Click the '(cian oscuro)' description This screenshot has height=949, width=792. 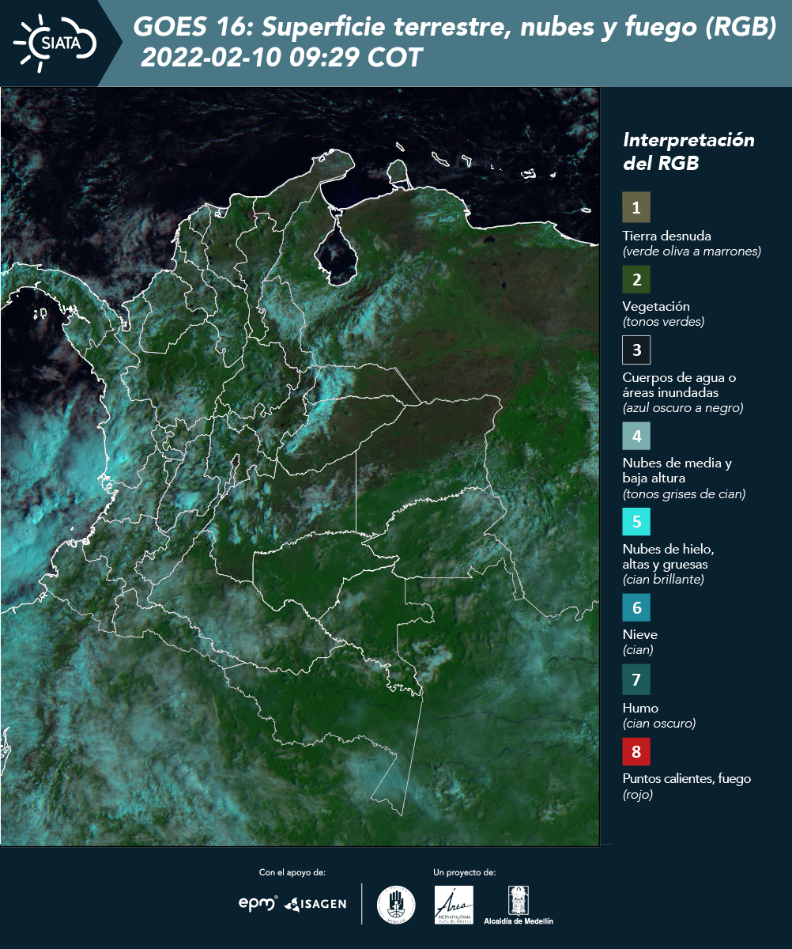click(659, 723)
